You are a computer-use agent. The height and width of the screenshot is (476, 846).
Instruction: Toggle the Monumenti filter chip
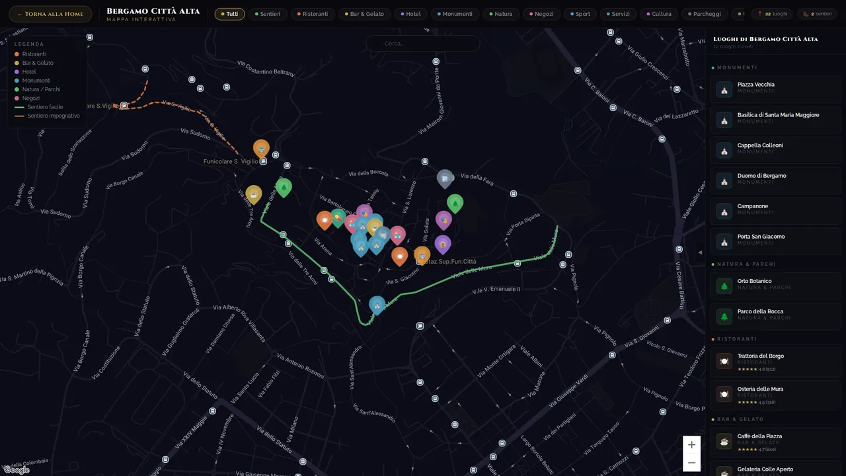pos(455,14)
